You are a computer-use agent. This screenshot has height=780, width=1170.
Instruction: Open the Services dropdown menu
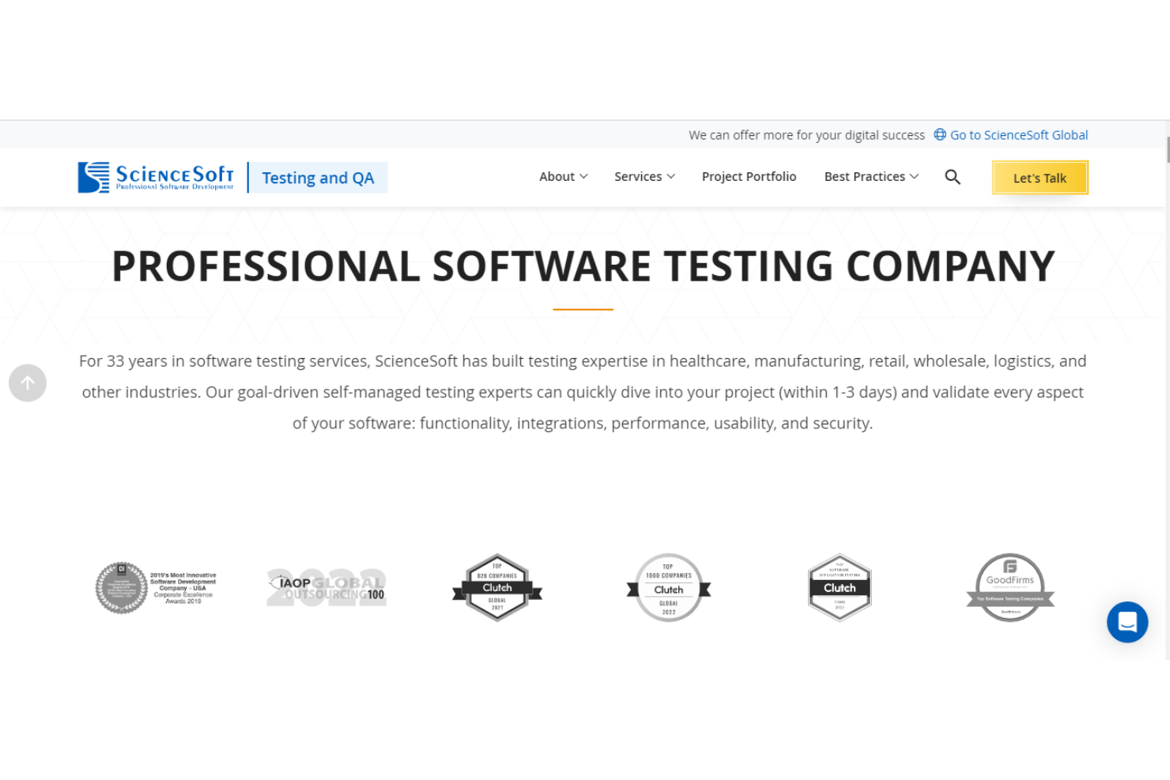coord(644,176)
